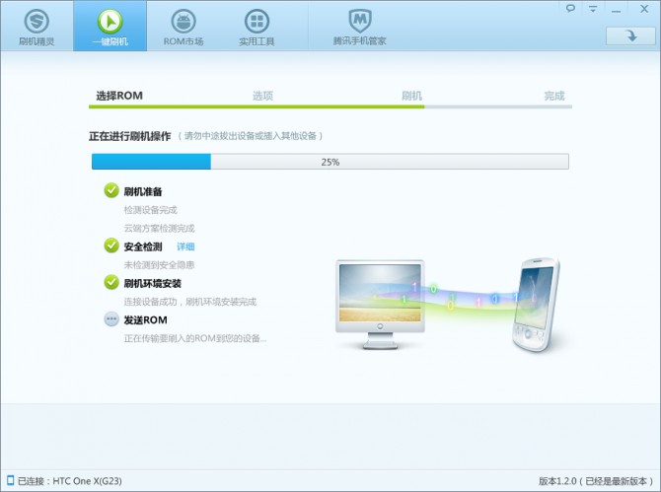The width and height of the screenshot is (661, 492).
Task: Open the 刷机精灵 home tab
Action: coord(37,26)
